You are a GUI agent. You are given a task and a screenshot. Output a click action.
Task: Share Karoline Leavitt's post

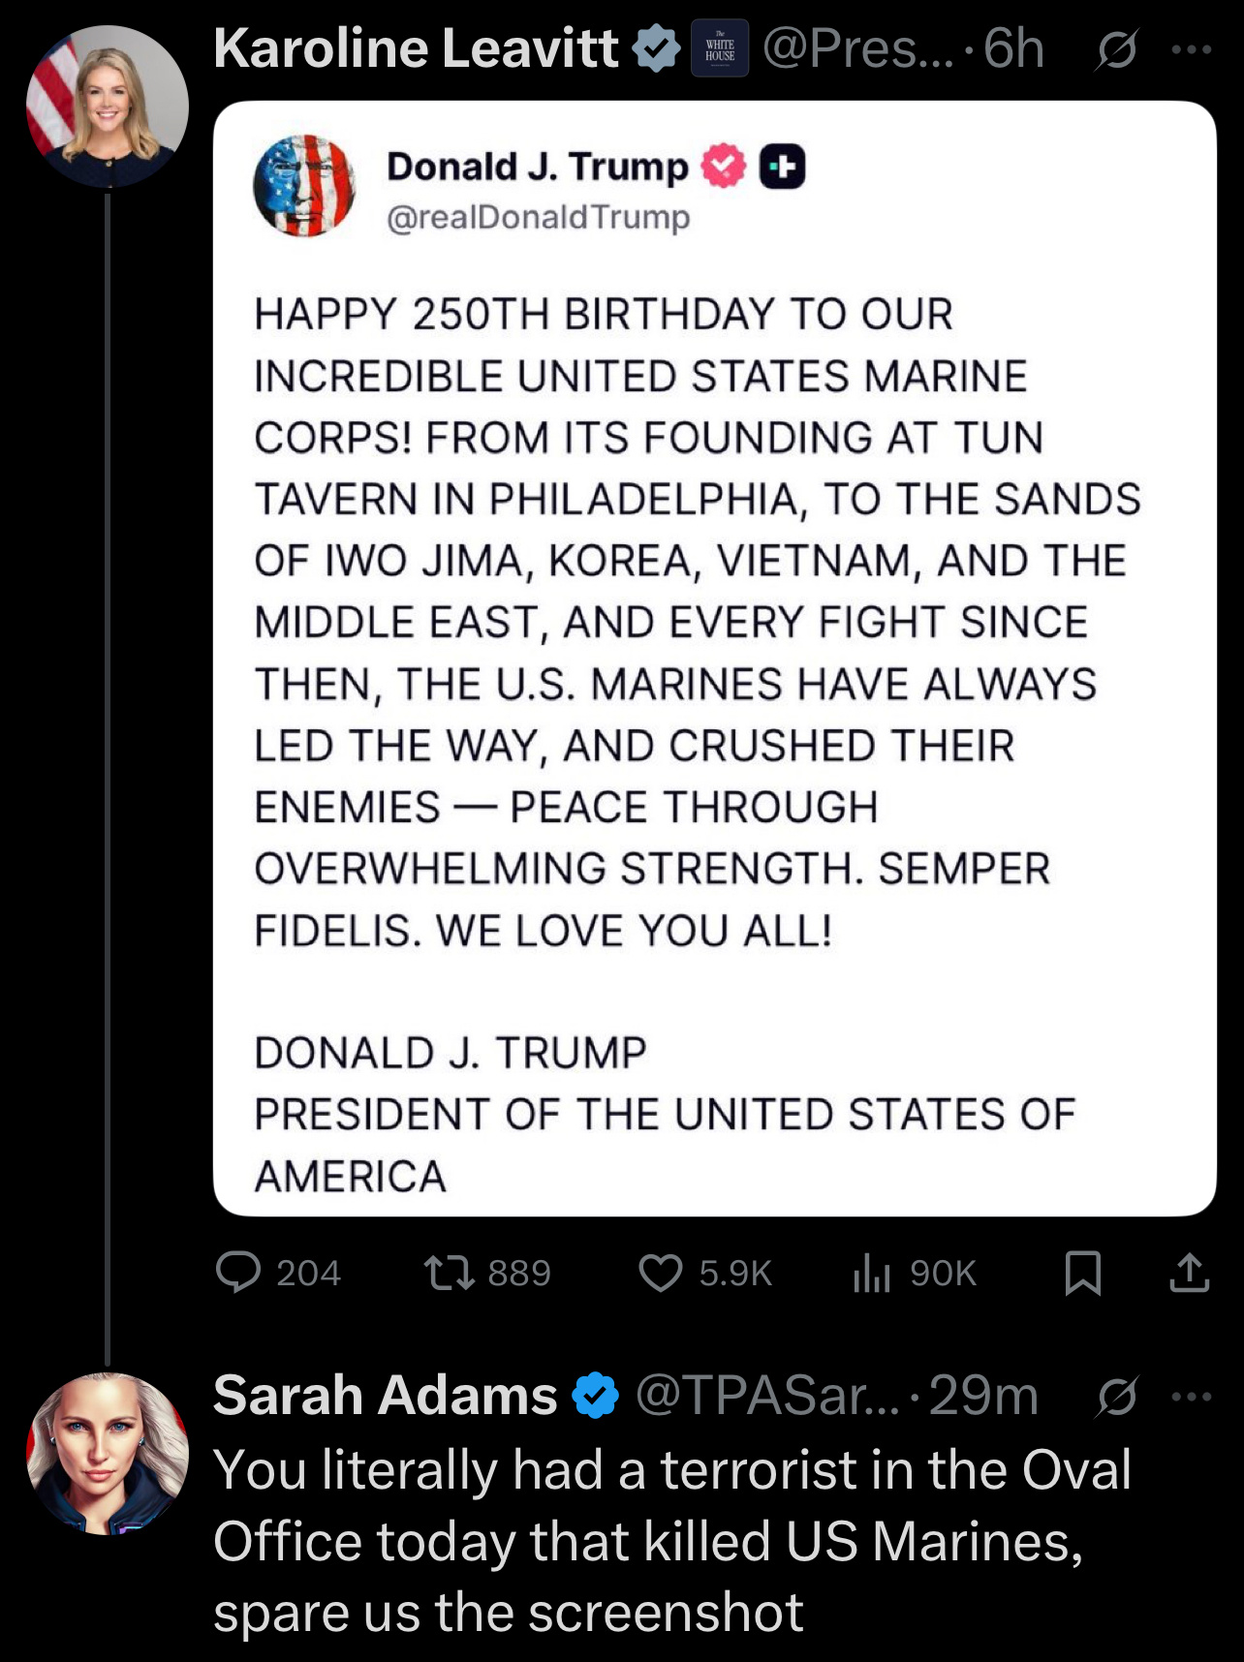point(1189,1272)
